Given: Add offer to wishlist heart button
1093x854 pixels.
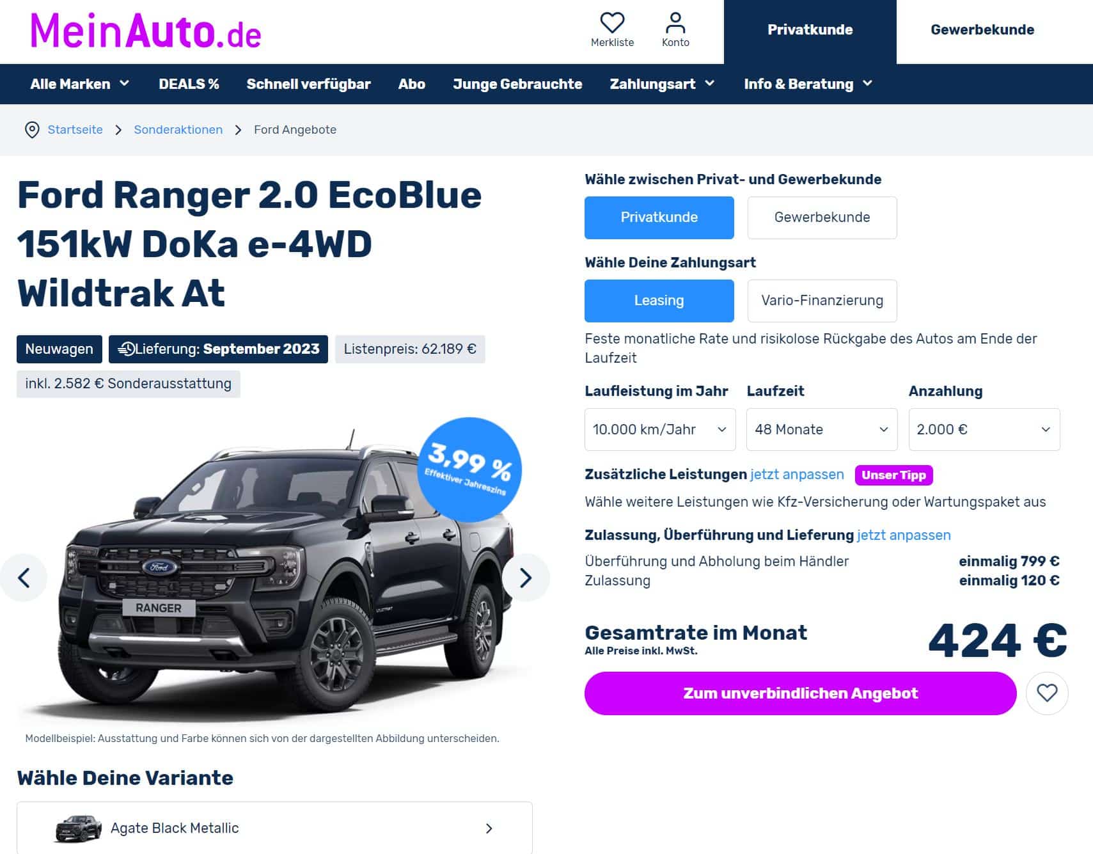Looking at the screenshot, I should tap(1047, 693).
